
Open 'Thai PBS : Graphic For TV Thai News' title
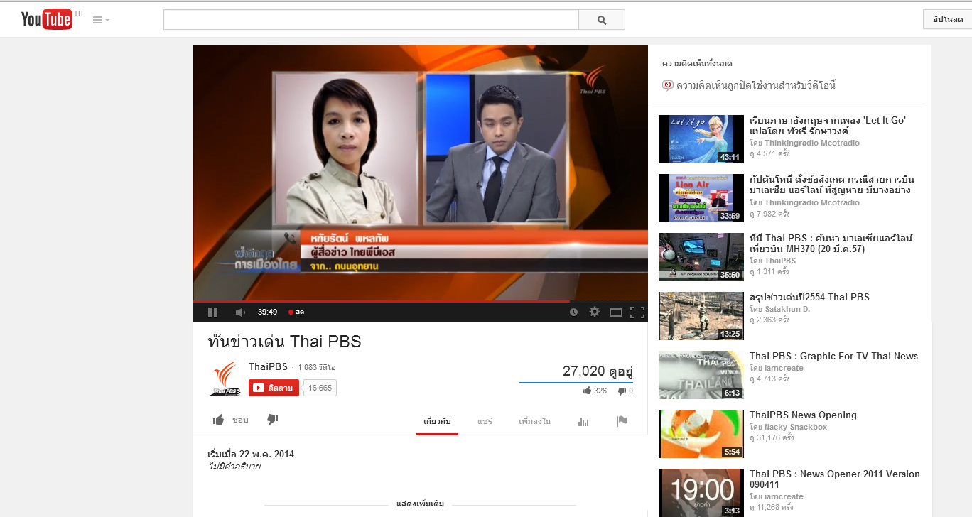click(x=833, y=356)
